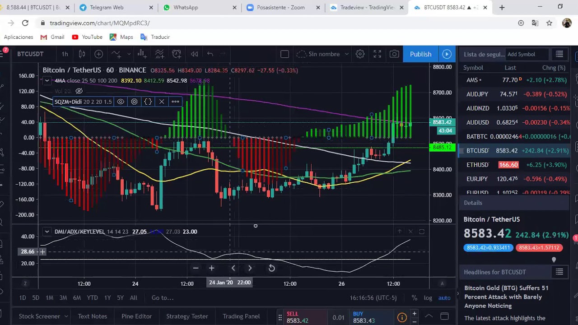Click the compare or add symbol icon

[x=99, y=54]
